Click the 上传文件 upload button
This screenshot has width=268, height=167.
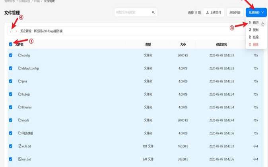point(214,13)
